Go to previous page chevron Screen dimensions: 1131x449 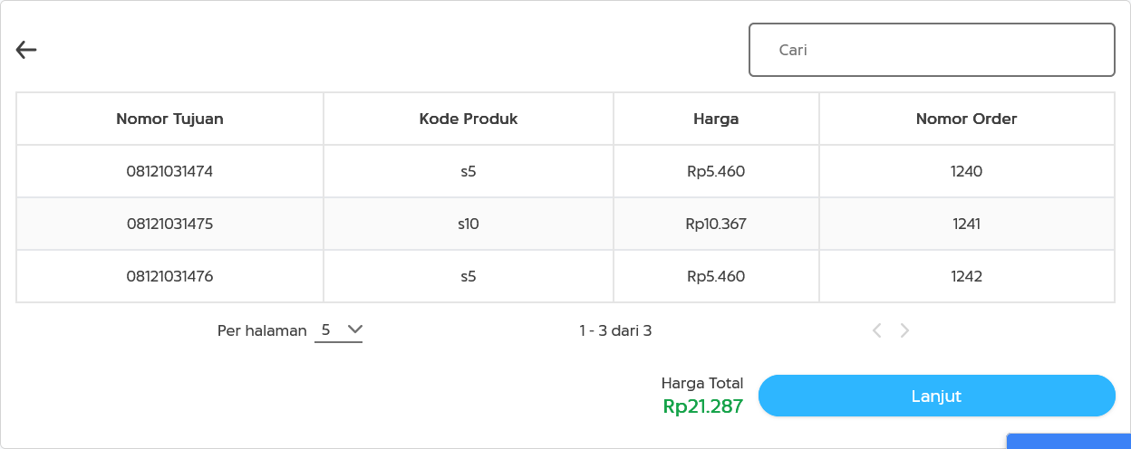876,330
